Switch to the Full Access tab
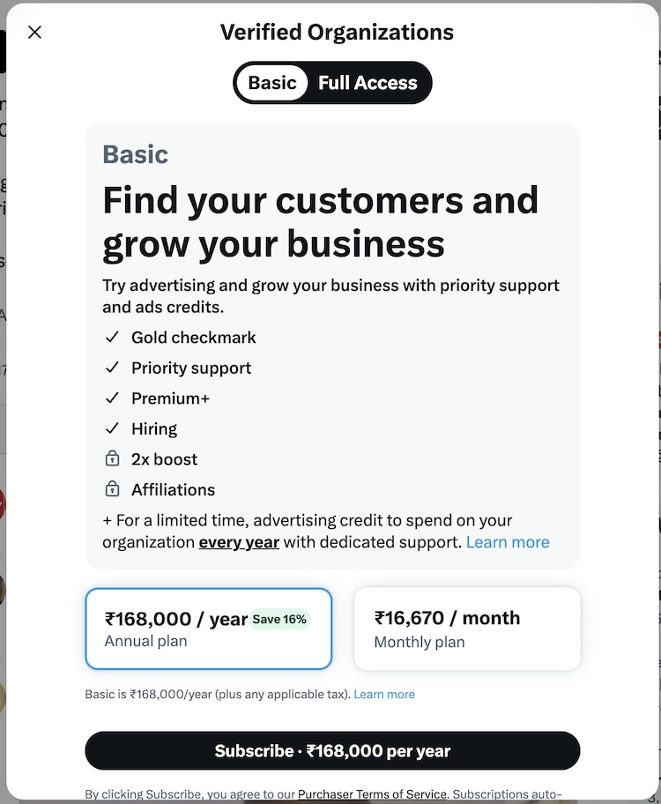Image resolution: width=661 pixels, height=804 pixels. tap(368, 83)
